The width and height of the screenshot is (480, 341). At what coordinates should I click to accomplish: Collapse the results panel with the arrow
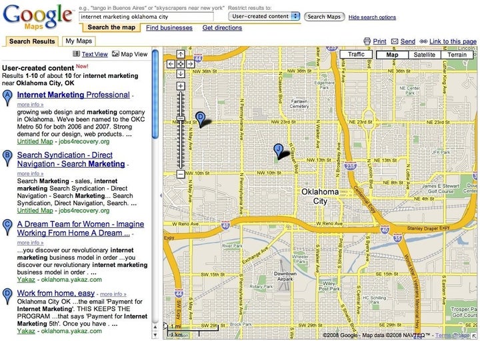[161, 195]
